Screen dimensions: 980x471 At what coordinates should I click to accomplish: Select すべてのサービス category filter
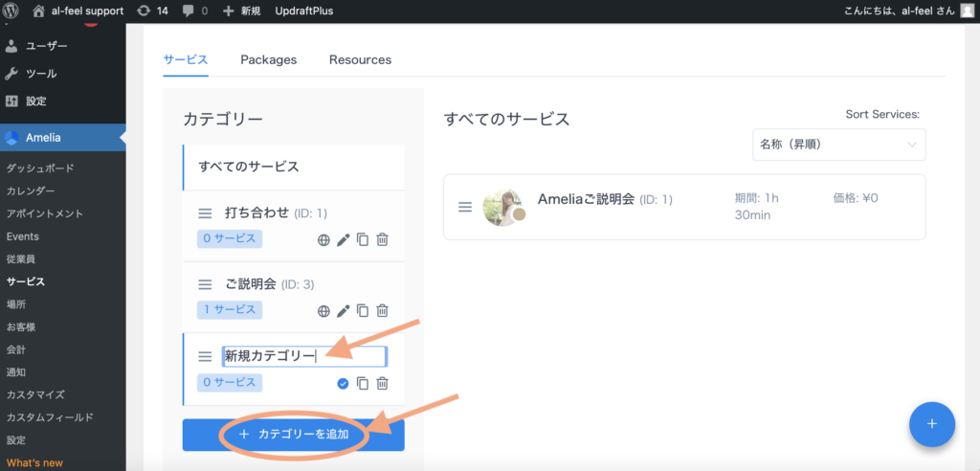click(249, 167)
